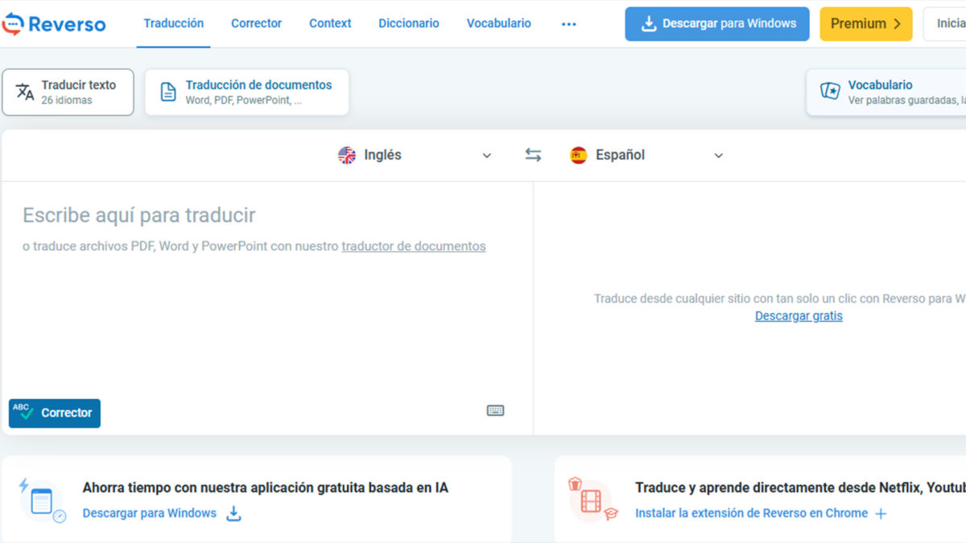Viewport: 966px width, 543px height.
Task: Open Traducción de documentos card
Action: point(247,92)
